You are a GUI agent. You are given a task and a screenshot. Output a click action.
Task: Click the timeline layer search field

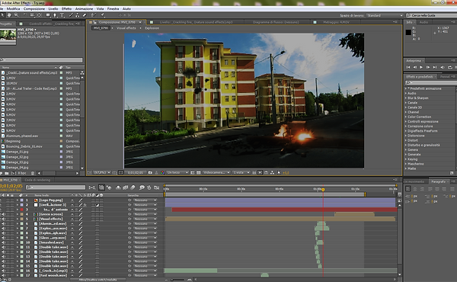(x=56, y=187)
